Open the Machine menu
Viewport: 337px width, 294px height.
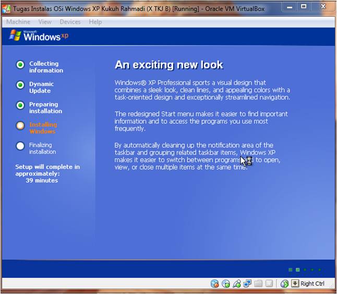18,22
